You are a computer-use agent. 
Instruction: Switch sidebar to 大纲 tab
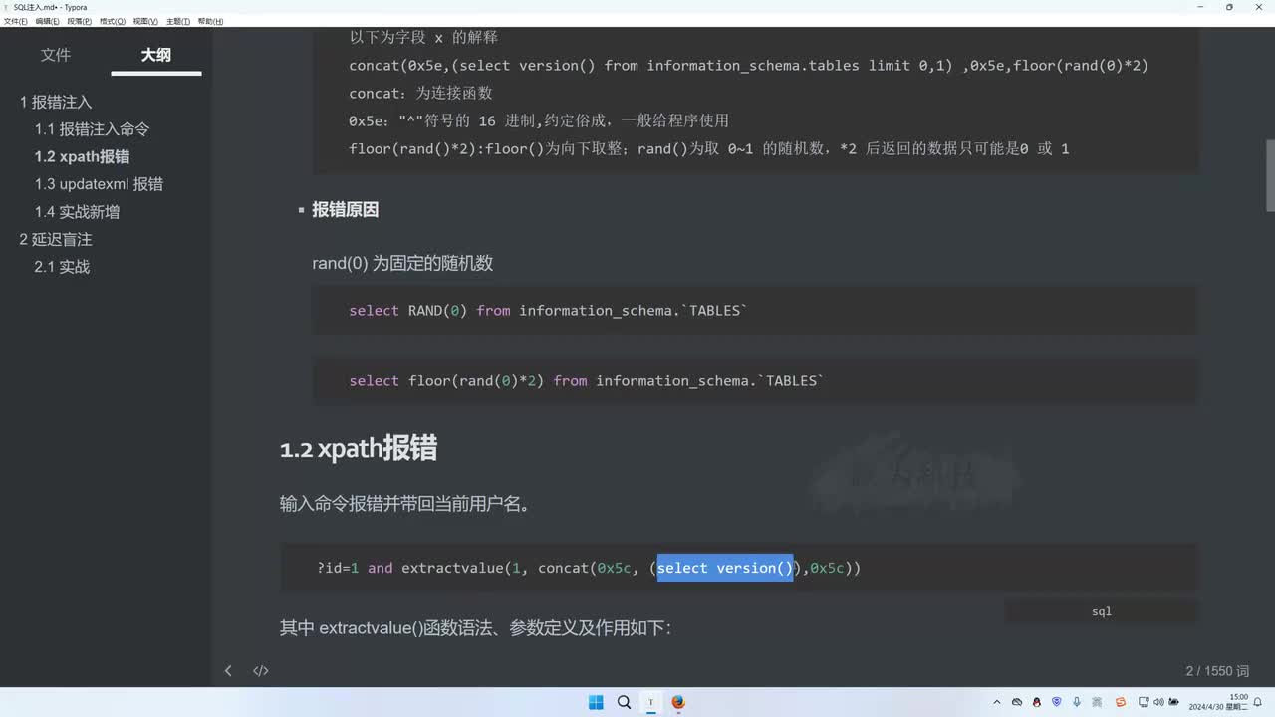click(x=155, y=55)
